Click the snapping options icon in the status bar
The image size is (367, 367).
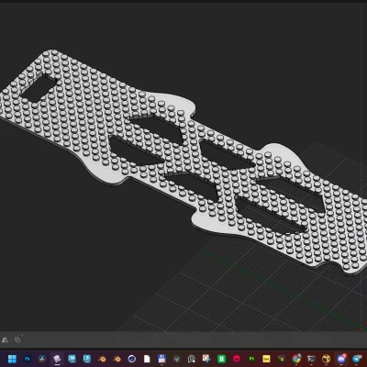point(5,339)
